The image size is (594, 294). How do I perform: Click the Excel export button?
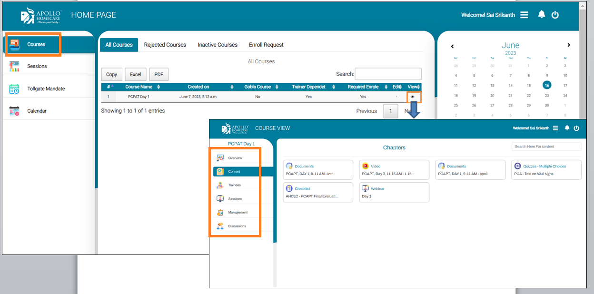point(136,74)
